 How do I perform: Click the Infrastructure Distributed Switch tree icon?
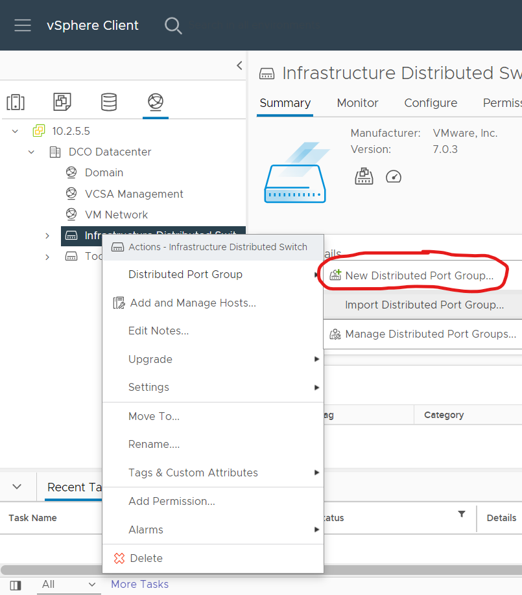[x=71, y=236]
